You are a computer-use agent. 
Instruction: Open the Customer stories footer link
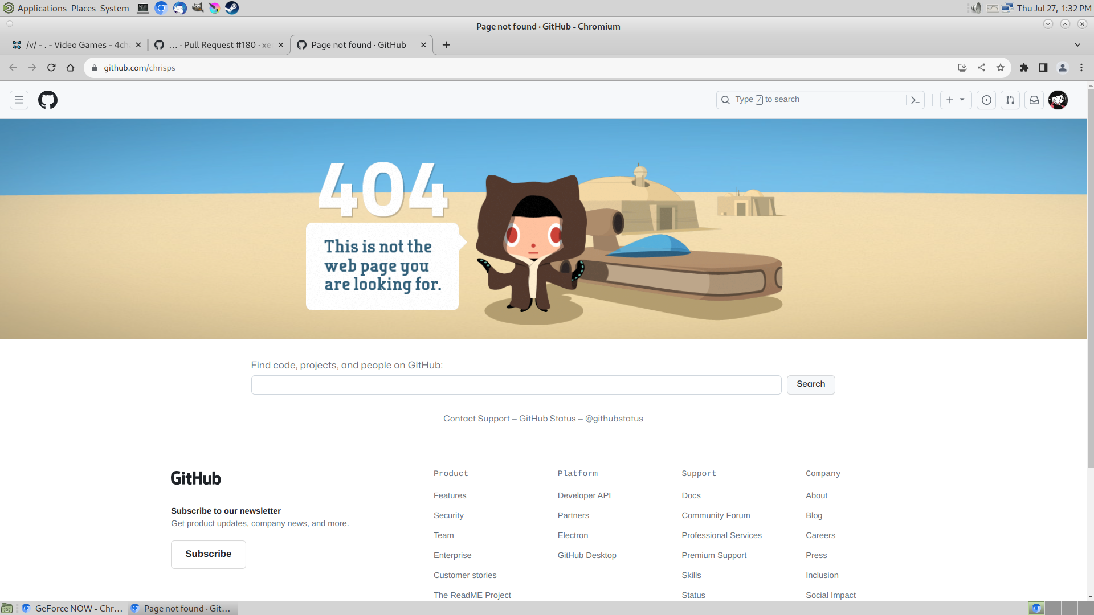point(465,575)
